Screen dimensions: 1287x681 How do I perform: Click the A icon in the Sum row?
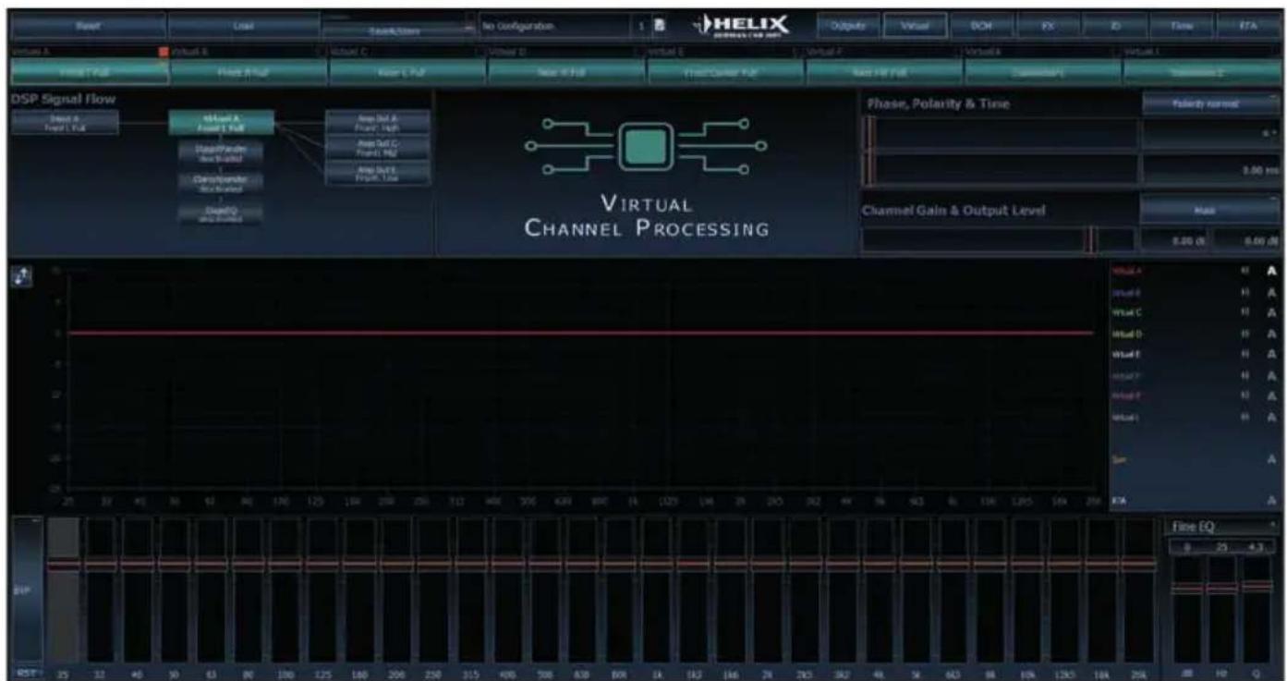click(1271, 459)
